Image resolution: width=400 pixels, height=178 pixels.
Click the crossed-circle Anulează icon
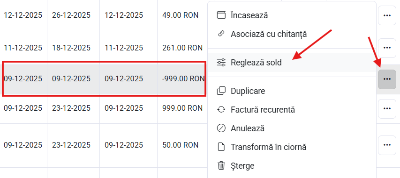221,128
